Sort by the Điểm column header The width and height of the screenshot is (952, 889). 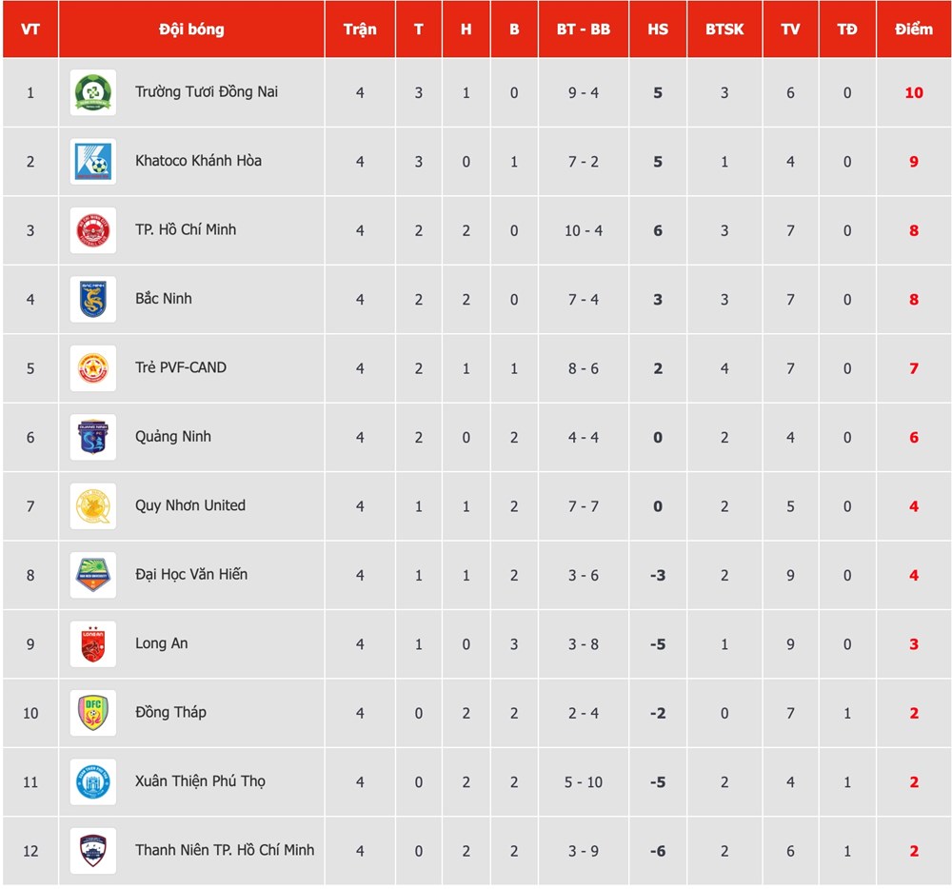point(913,30)
